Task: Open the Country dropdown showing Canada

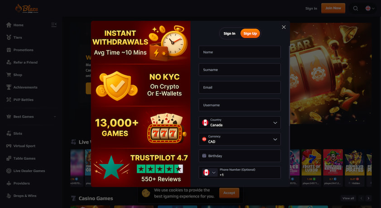Action: pyautogui.click(x=240, y=123)
